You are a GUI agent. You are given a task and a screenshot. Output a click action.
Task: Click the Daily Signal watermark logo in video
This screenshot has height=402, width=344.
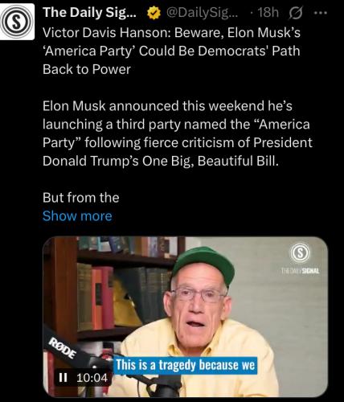tap(300, 253)
